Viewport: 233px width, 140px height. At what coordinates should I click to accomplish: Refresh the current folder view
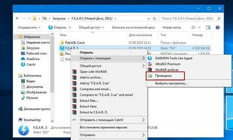point(154,18)
